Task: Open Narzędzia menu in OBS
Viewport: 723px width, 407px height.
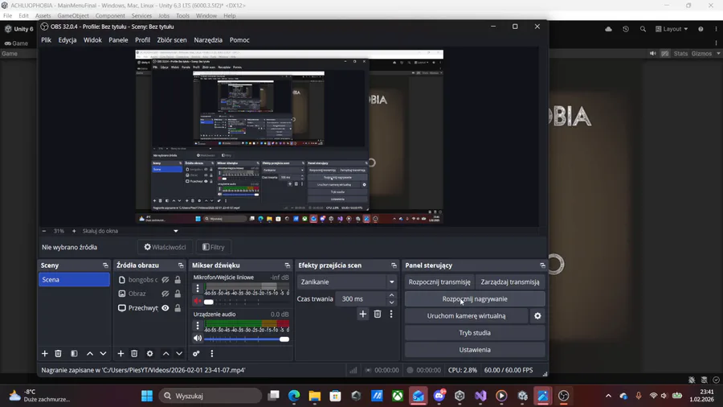Action: point(208,40)
